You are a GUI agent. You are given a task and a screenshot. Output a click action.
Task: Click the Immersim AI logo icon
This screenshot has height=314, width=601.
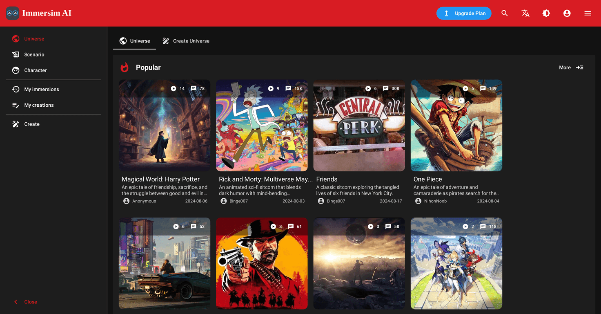(12, 13)
